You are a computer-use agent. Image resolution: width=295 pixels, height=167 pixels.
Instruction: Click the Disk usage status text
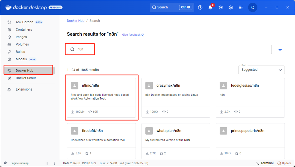(124, 163)
